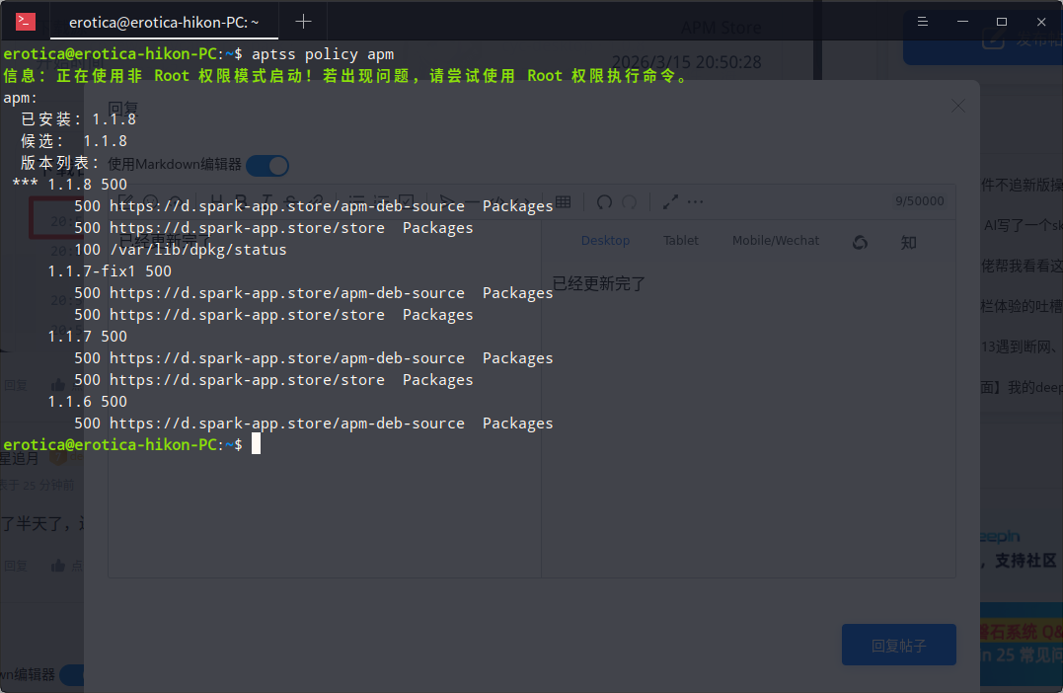Click the 9/50000 character counter

coord(919,201)
